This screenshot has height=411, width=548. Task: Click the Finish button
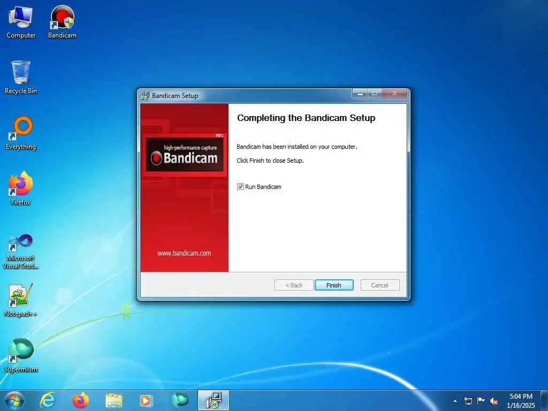(334, 285)
